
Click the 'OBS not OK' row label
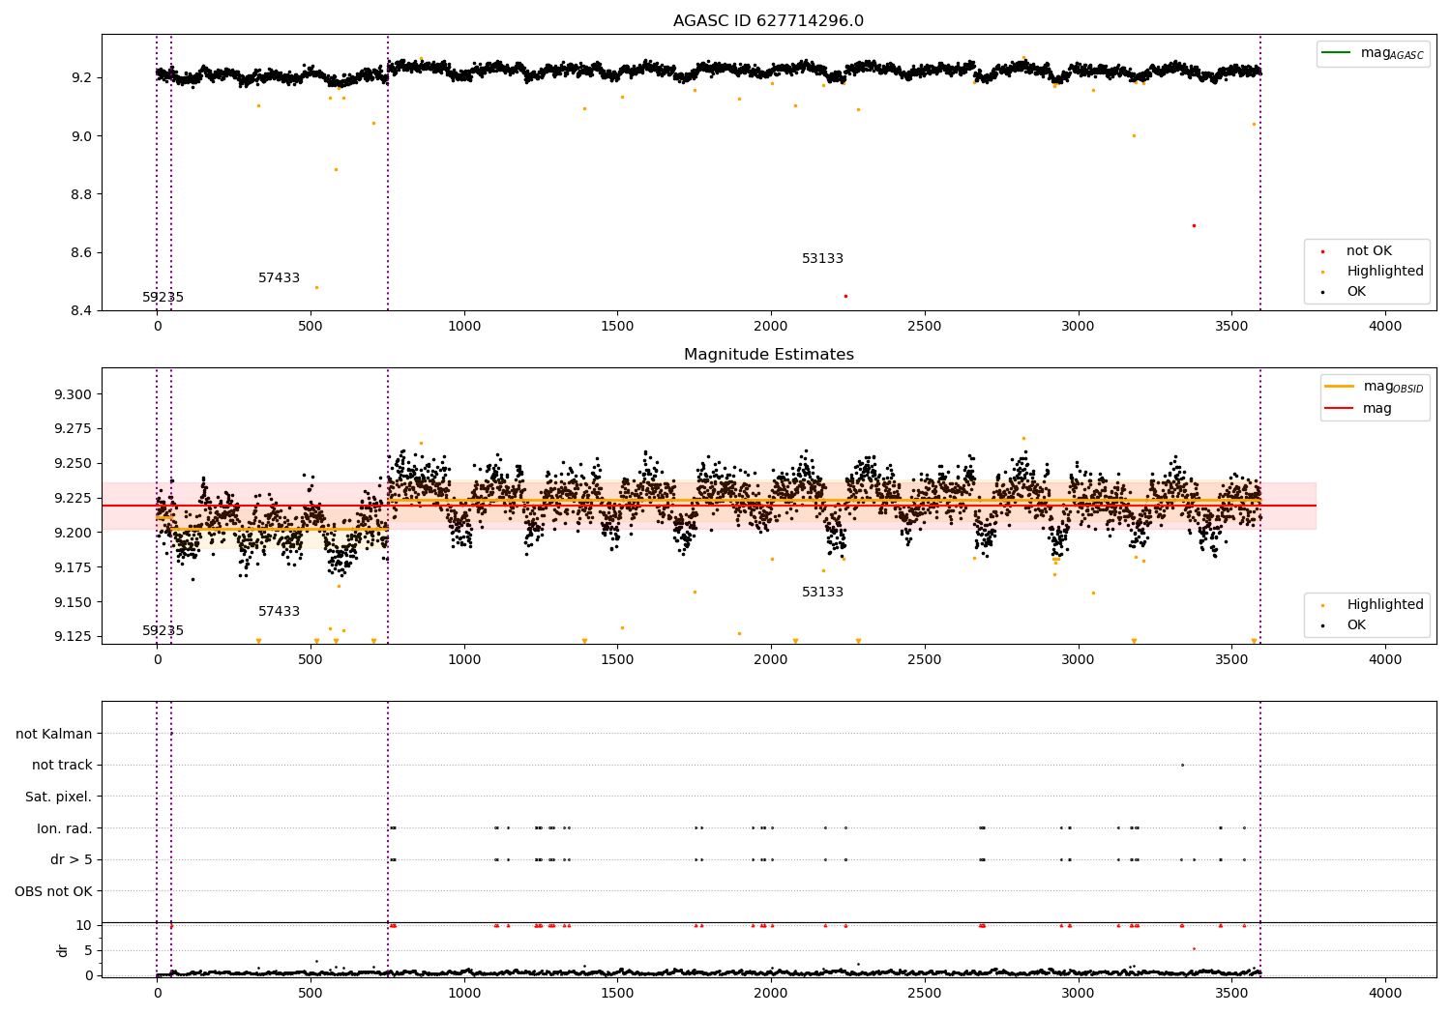tap(53, 892)
